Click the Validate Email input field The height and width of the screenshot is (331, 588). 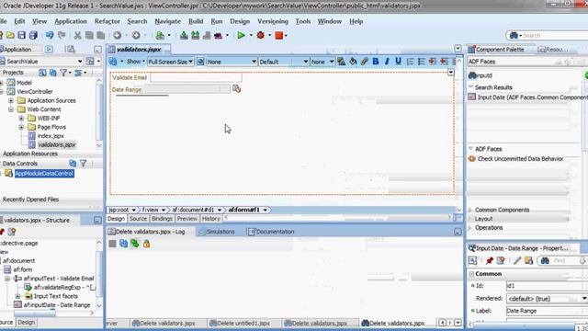[x=196, y=77]
